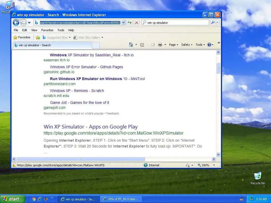Expand the Web Slice Gallery dropdown
This screenshot has width=271, height=203.
102,38
